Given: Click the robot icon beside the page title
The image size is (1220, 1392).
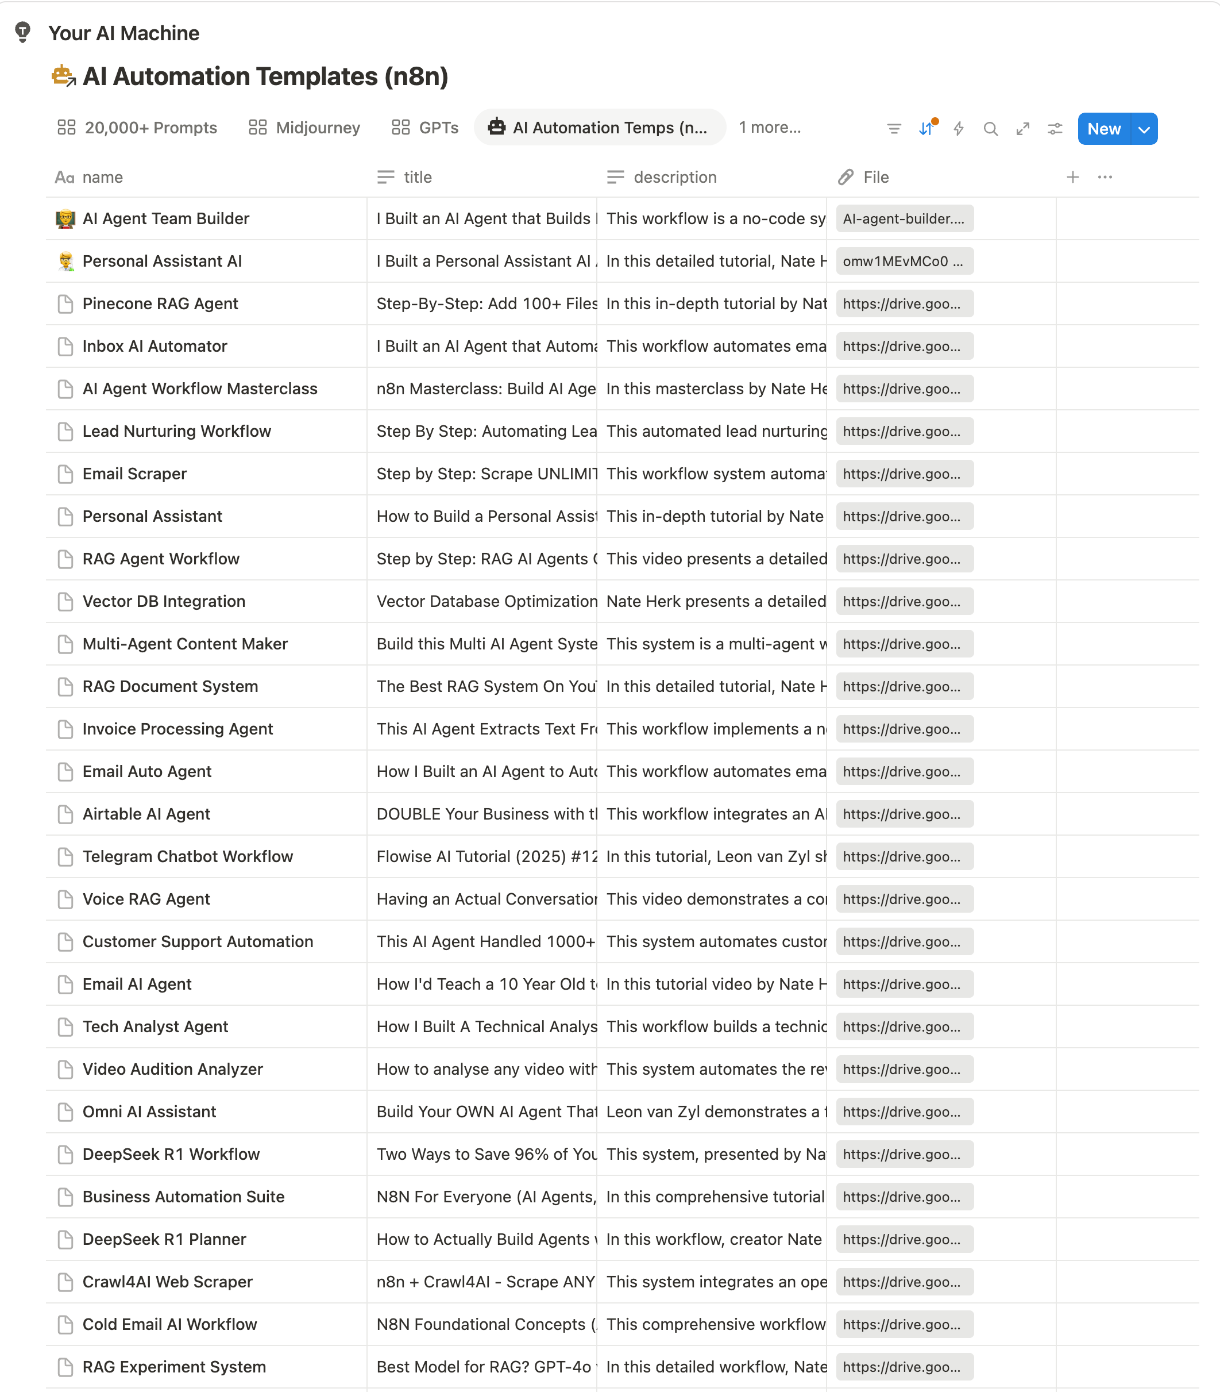Looking at the screenshot, I should click(x=64, y=76).
